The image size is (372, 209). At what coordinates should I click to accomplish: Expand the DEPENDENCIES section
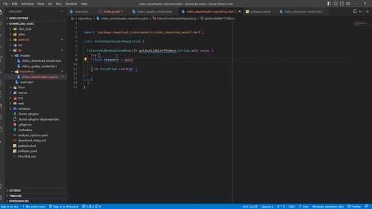19,201
